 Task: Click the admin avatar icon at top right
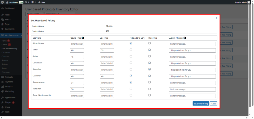tap(249, 2)
